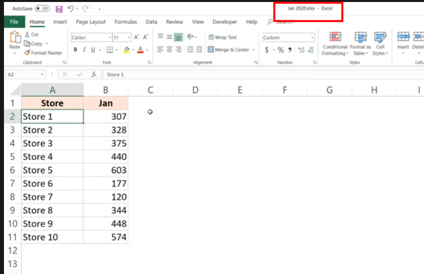Open Format as Table gallery
Viewport: 424px width, 274px height.
click(360, 44)
